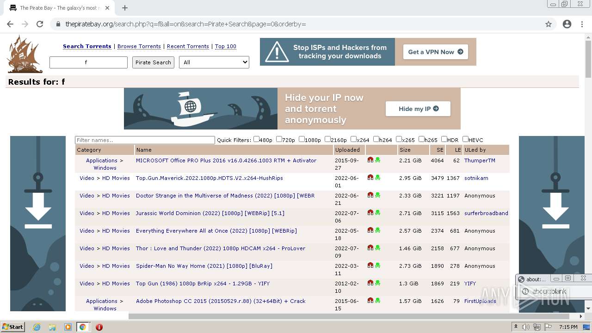Reload the page with the refresh icon

point(40,24)
